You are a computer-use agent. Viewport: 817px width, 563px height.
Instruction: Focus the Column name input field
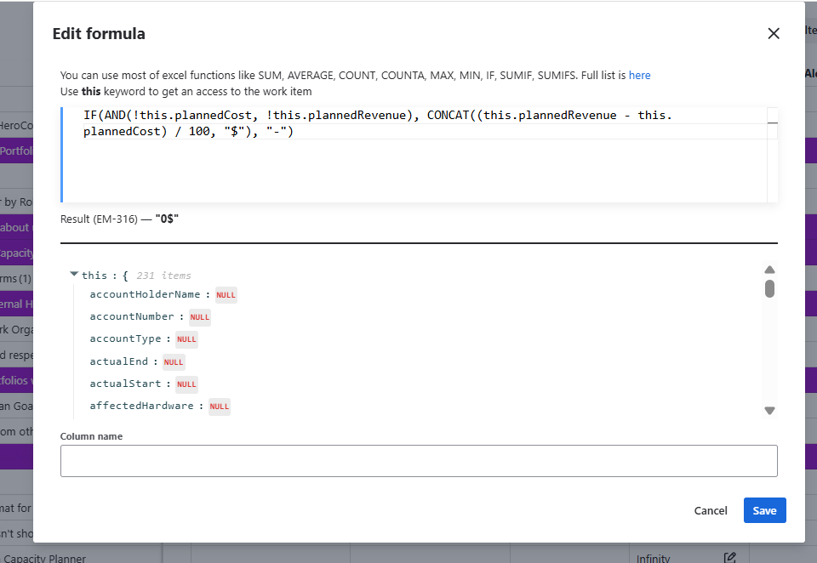tap(419, 461)
